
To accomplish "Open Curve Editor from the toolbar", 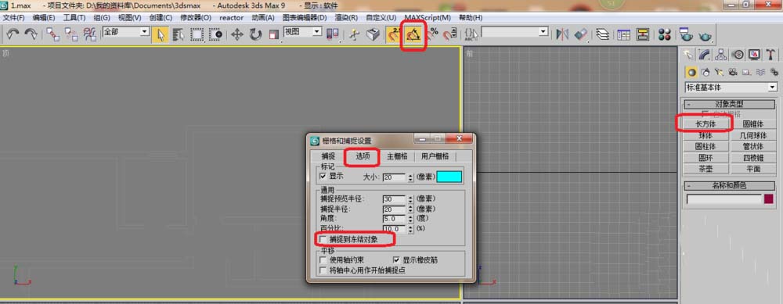I will tap(624, 34).
